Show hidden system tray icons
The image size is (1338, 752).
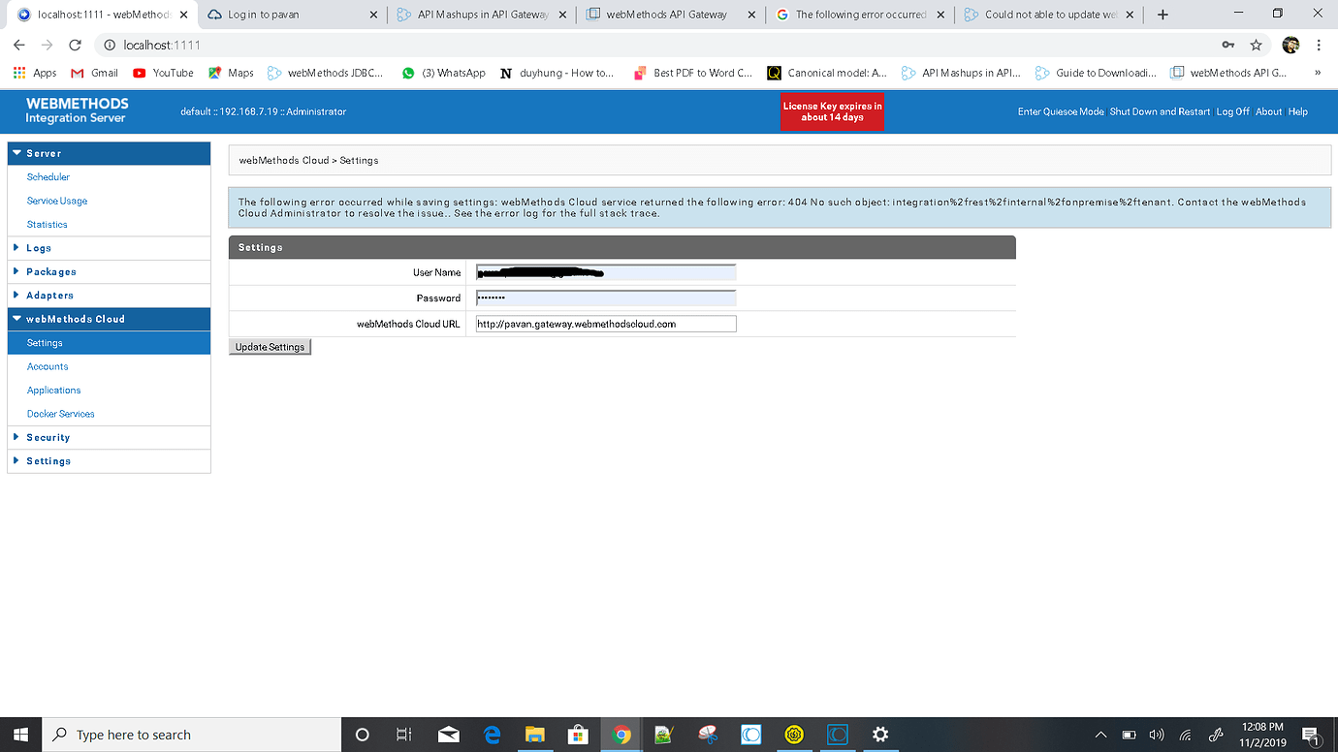(x=1100, y=735)
